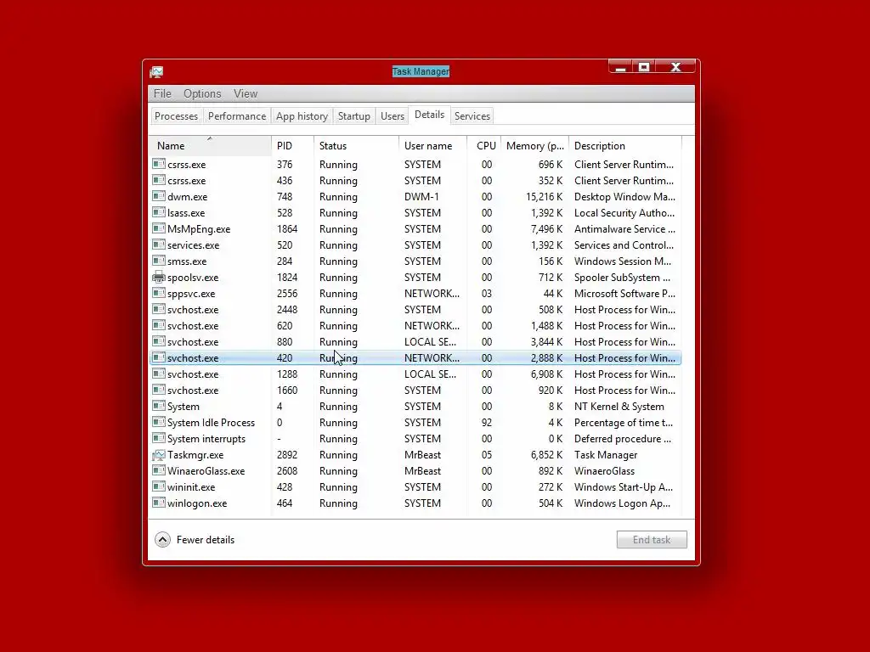870x652 pixels.
Task: Click the services.exe process icon
Action: point(159,244)
